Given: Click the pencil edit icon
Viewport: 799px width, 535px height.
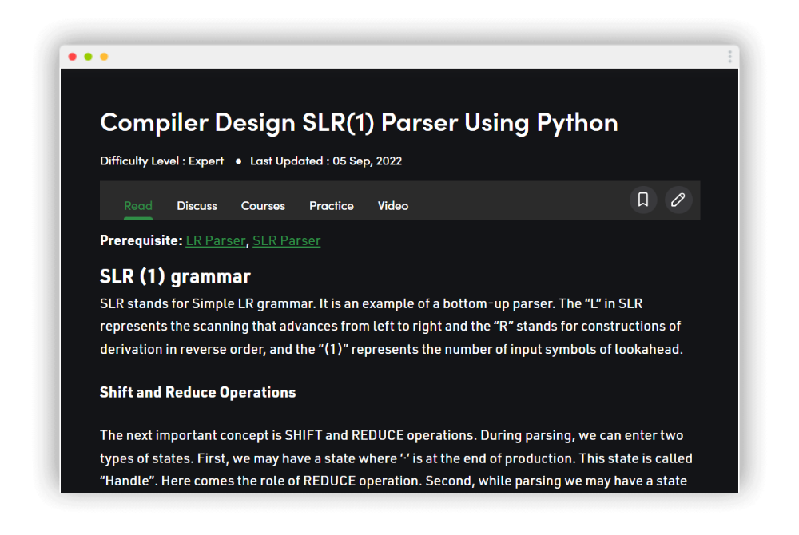Looking at the screenshot, I should coord(678,200).
